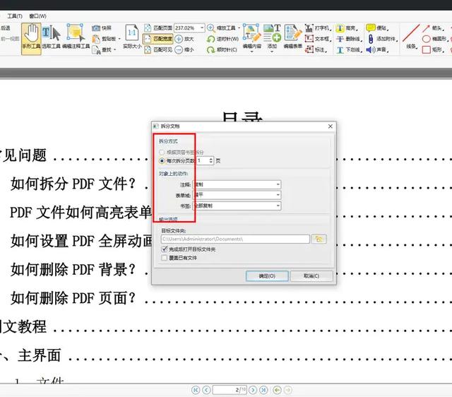Viewport: 452px width, 397px height.
Task: Select the 下划线 underline tool
Action: (x=349, y=50)
